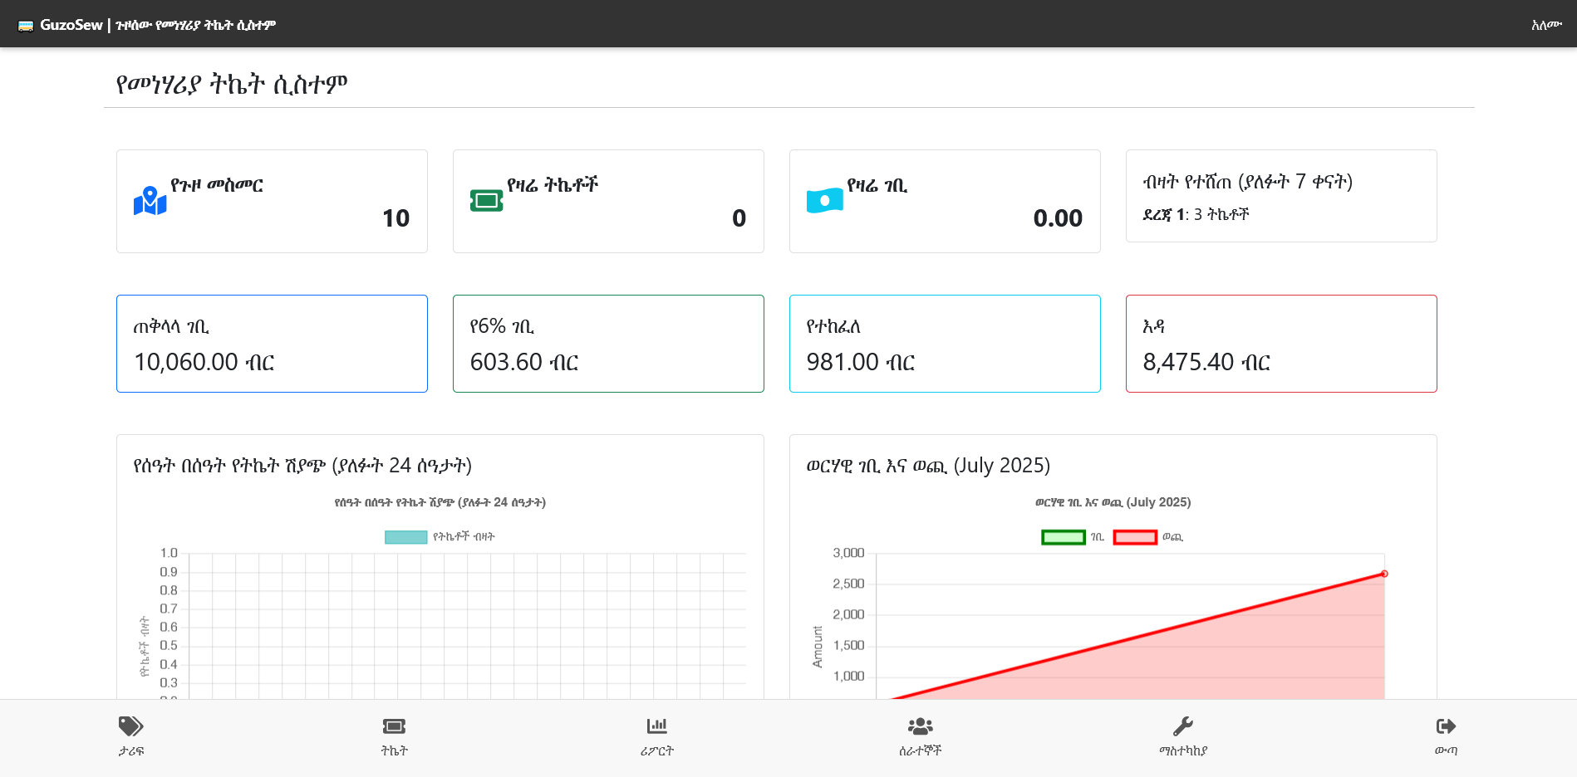
Task: Click the የ6% ገቢ card
Action: click(608, 344)
